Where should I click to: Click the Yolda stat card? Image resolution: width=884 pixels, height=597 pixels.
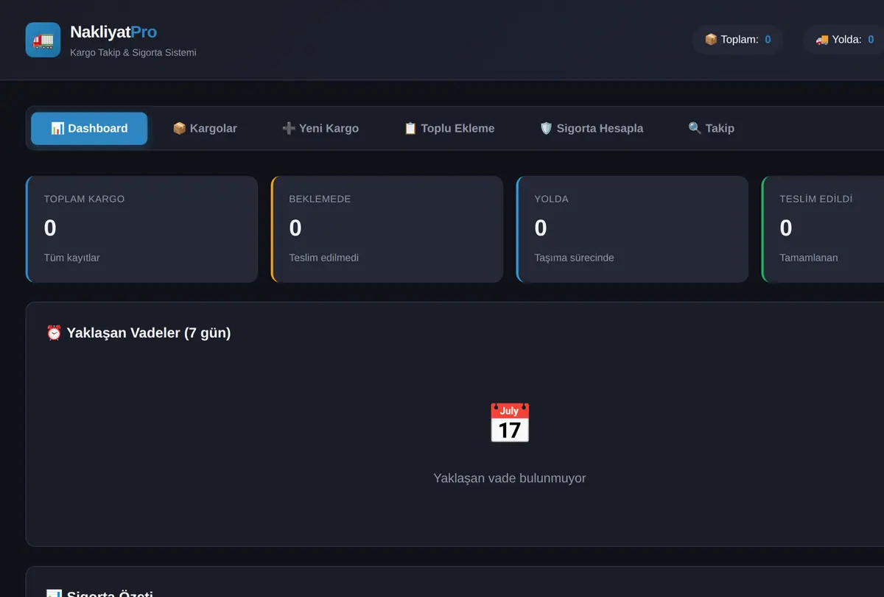coord(632,229)
